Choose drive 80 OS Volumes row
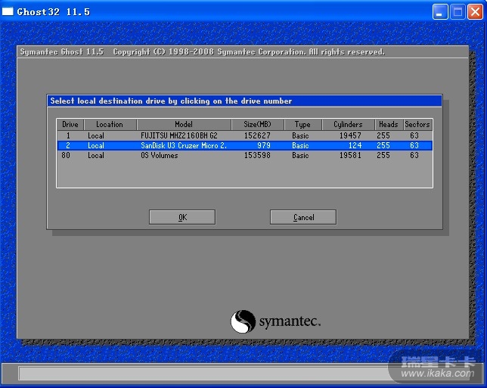 coord(159,155)
